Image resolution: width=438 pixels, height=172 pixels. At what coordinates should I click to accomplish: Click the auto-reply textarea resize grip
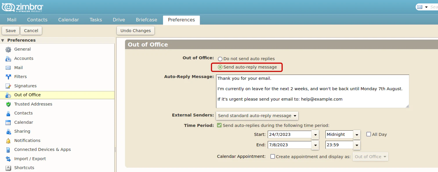407,106
